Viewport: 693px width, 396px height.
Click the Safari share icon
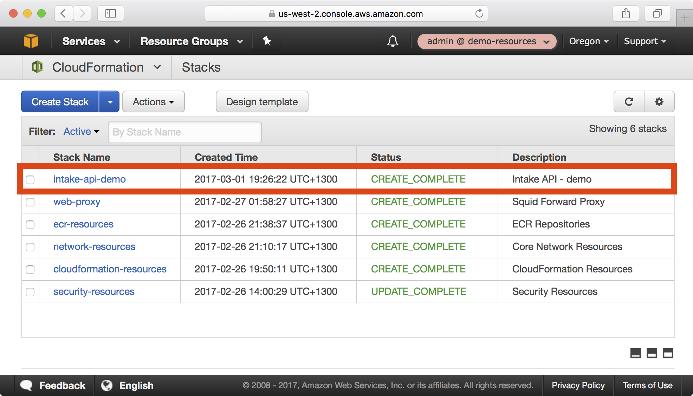(x=626, y=13)
